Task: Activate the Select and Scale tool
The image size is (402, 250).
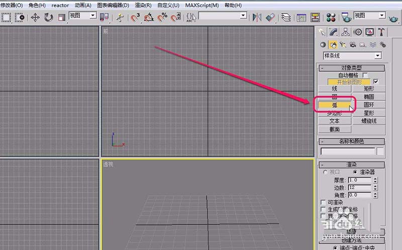Action: tap(62, 18)
